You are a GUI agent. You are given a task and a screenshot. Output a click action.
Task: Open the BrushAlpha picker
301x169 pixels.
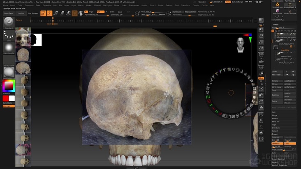pyautogui.click(x=9, y=48)
